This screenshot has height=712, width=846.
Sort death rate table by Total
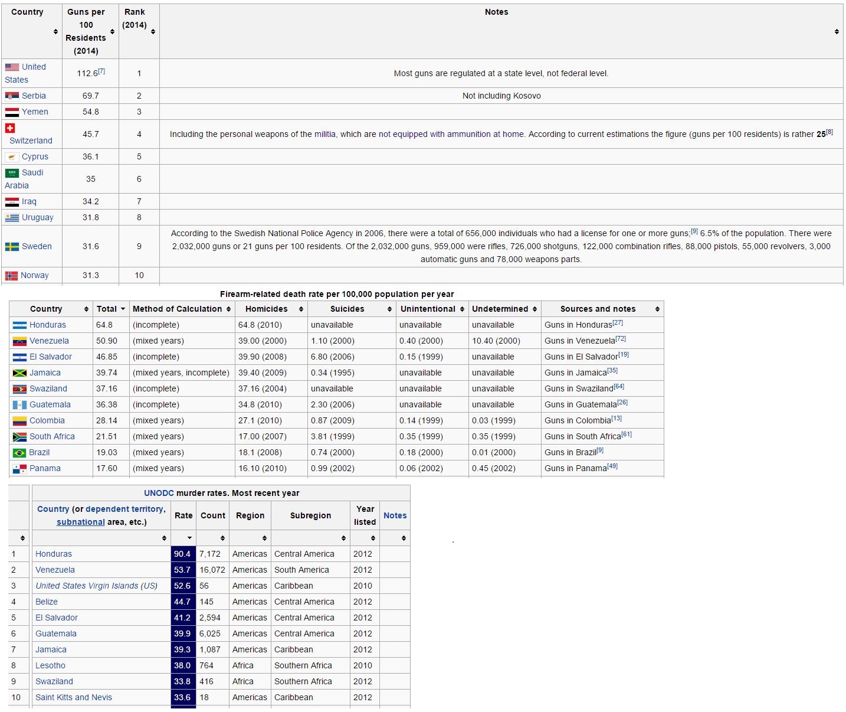[x=123, y=309]
